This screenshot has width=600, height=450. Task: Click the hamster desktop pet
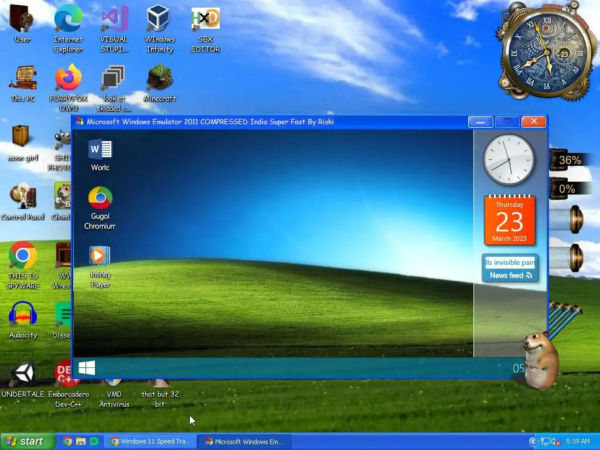point(540,360)
